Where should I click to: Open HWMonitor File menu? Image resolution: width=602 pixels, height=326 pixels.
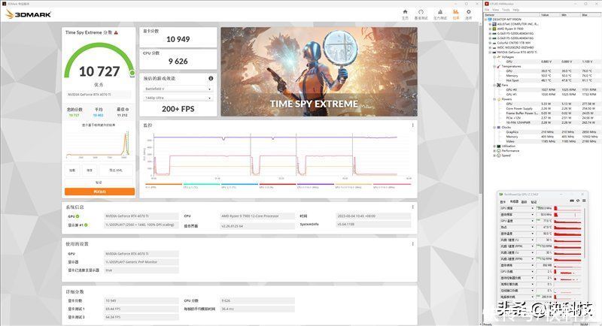pos(487,10)
